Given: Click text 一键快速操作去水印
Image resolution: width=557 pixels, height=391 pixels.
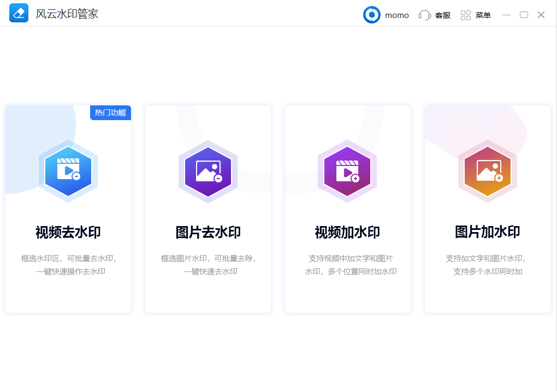Looking at the screenshot, I should 70,271.
